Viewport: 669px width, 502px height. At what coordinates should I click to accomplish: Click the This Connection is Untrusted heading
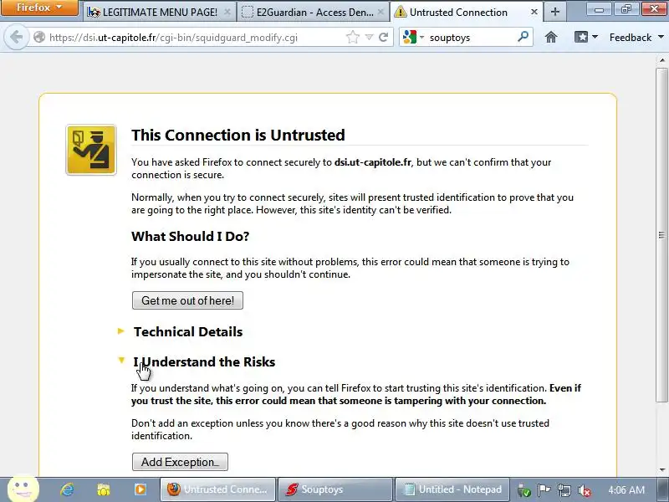coord(238,135)
